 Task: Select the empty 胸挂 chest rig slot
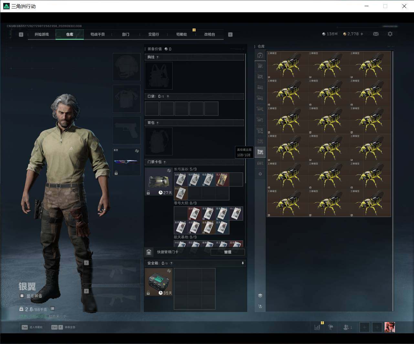[158, 76]
